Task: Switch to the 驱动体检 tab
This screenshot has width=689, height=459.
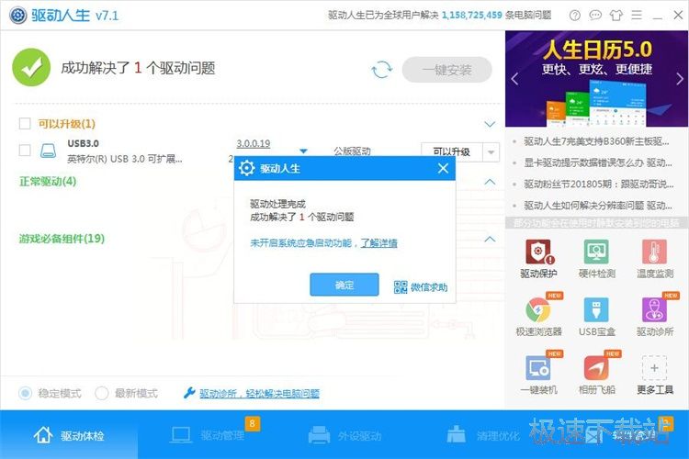Action: (69, 435)
